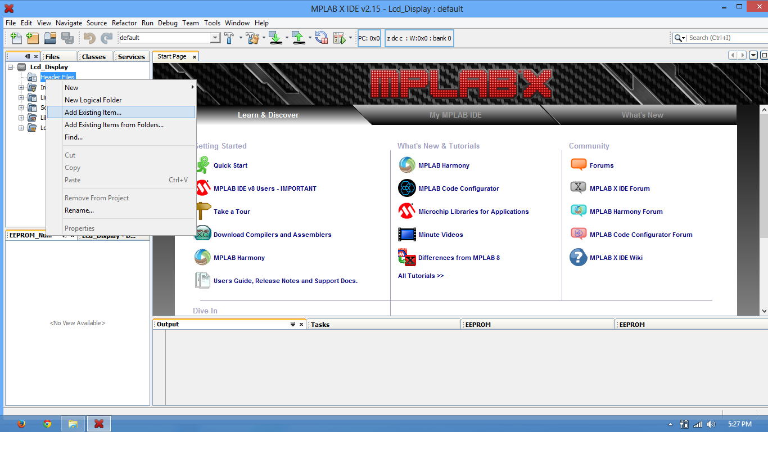Click the volume icon in system tray

coord(711,424)
